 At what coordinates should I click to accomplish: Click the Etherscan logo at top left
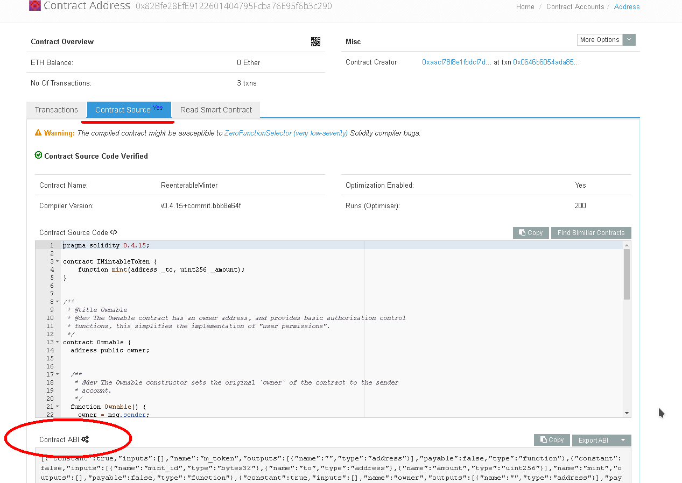(x=34, y=6)
